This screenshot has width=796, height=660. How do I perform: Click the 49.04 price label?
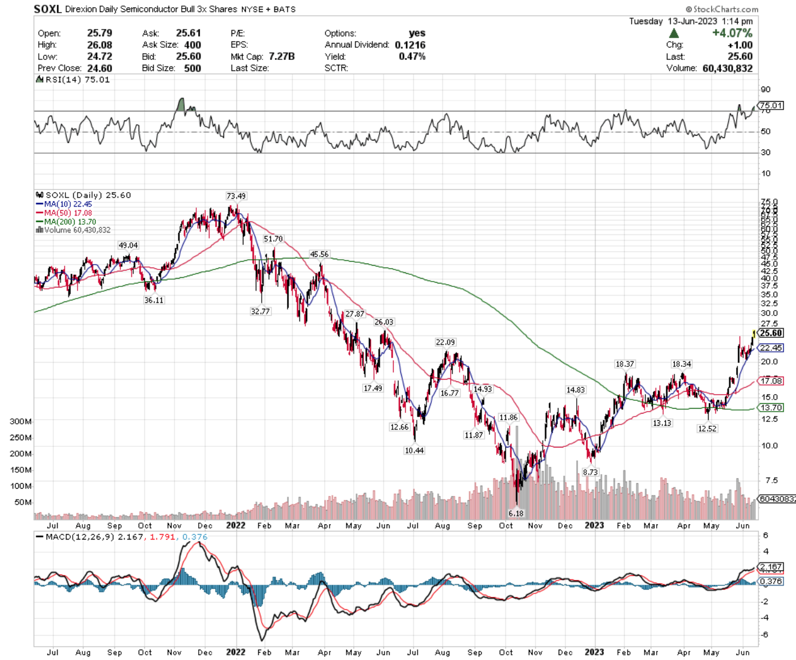point(128,245)
